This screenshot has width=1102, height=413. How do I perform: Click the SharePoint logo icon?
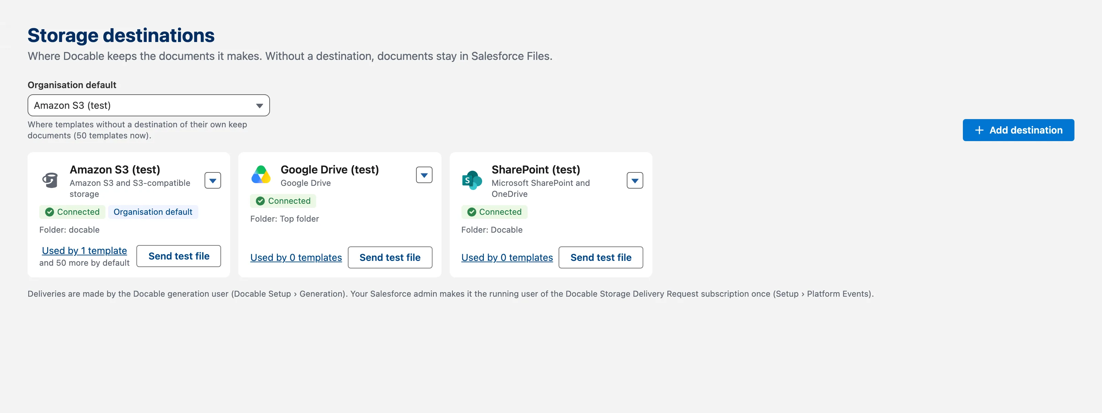(472, 180)
